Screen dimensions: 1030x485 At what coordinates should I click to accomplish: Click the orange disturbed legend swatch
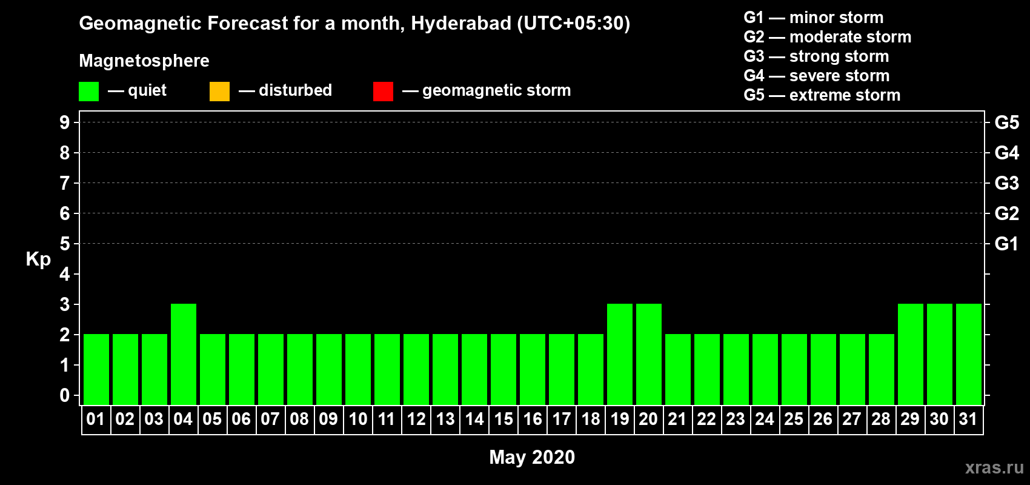click(219, 92)
